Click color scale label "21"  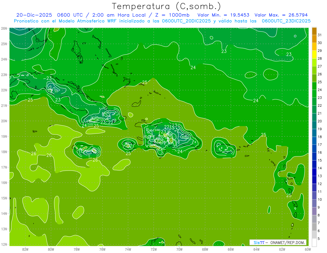320,113
